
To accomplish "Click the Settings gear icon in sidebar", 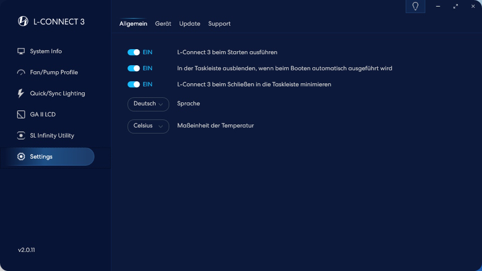I will (x=21, y=157).
